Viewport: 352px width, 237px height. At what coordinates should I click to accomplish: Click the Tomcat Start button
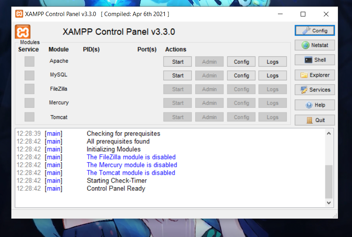(x=178, y=117)
